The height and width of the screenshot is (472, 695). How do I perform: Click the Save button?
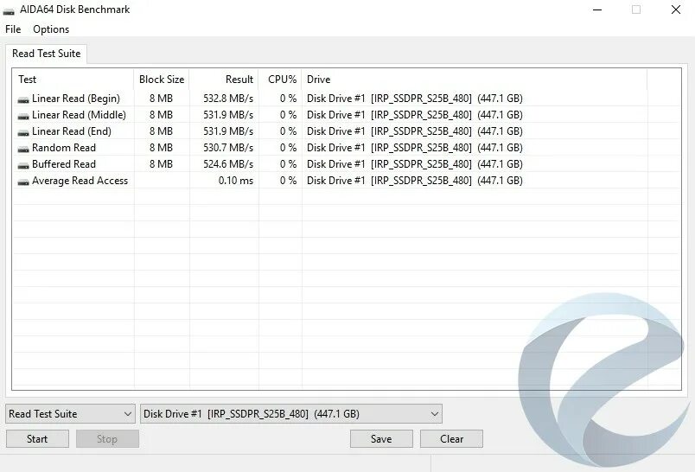(x=381, y=439)
